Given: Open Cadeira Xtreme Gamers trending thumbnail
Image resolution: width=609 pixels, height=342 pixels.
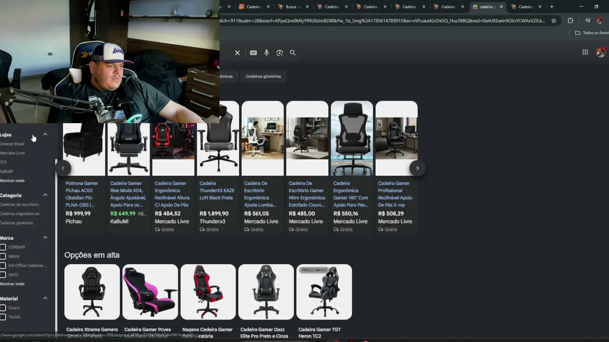Looking at the screenshot, I should tap(92, 292).
